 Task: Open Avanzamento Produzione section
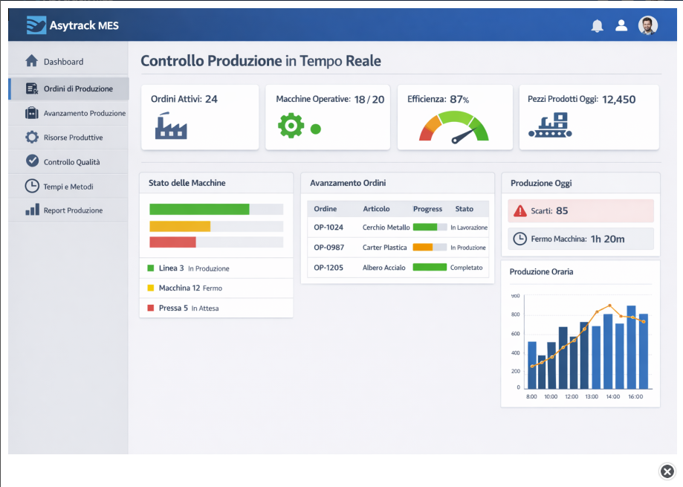tap(68, 113)
